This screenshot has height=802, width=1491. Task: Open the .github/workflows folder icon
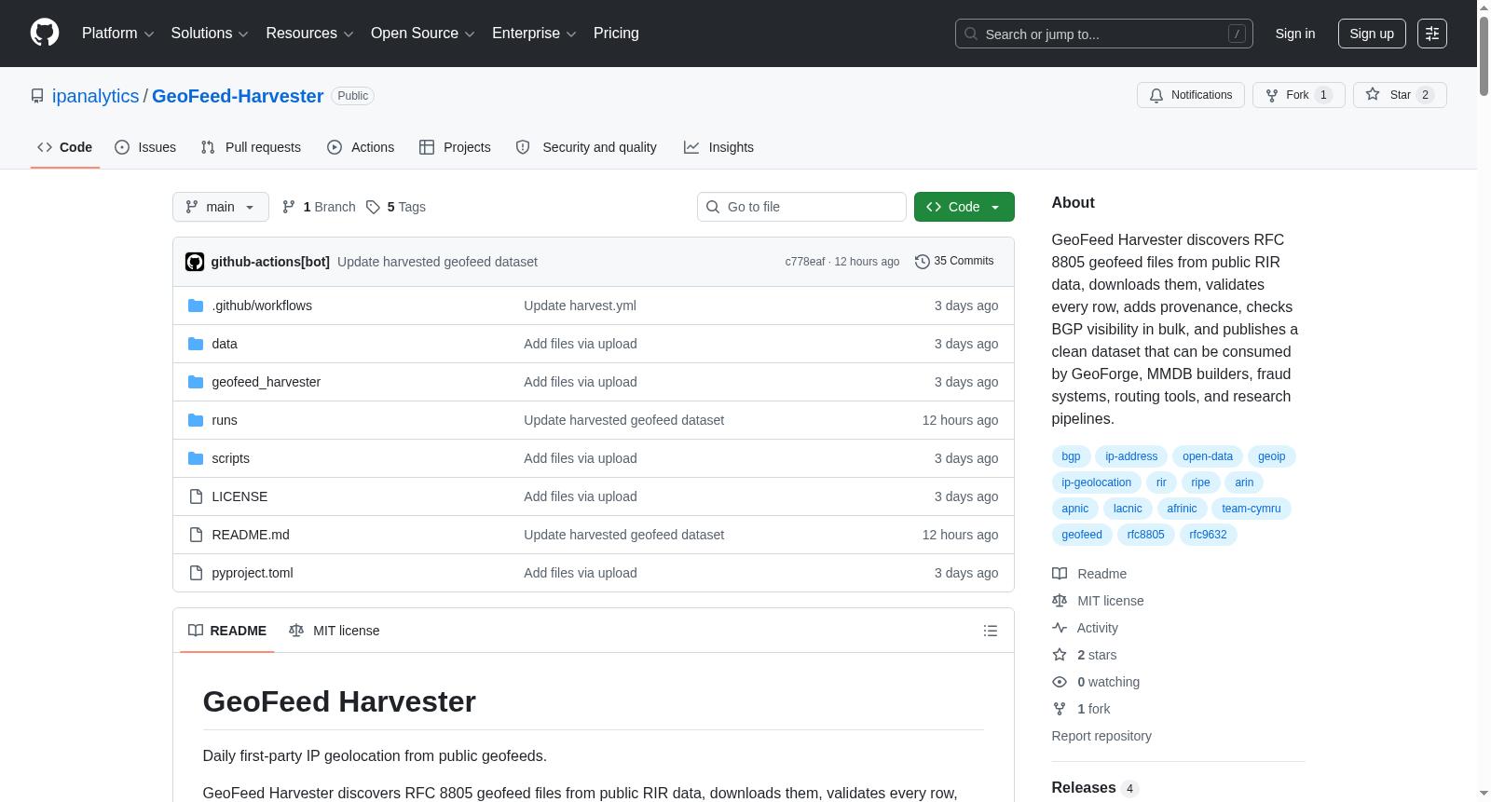[196, 306]
